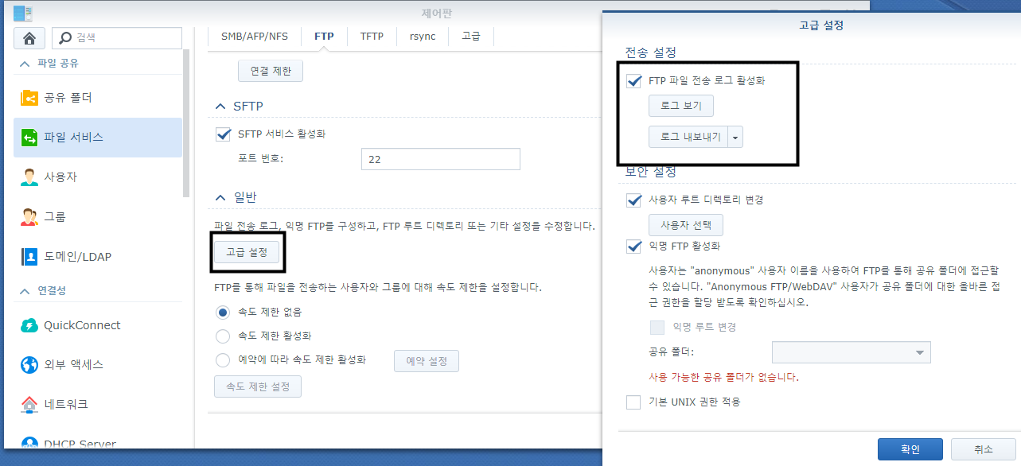Screen dimensions: 1021x466
Task: Switch to the rsync tab
Action: pos(423,37)
